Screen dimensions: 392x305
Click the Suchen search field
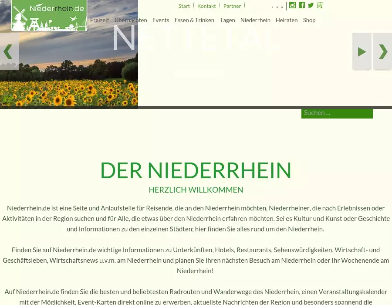click(x=337, y=113)
